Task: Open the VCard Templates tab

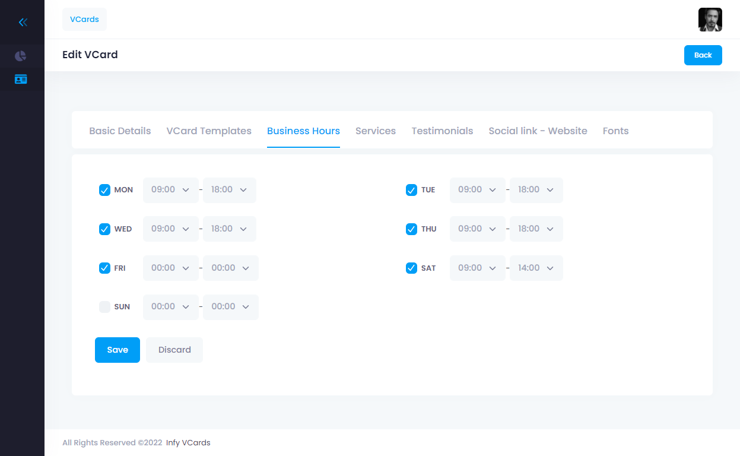Action: [x=209, y=131]
